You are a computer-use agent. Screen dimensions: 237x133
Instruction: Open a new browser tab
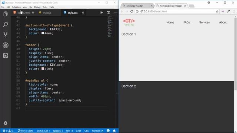coord(191,6)
